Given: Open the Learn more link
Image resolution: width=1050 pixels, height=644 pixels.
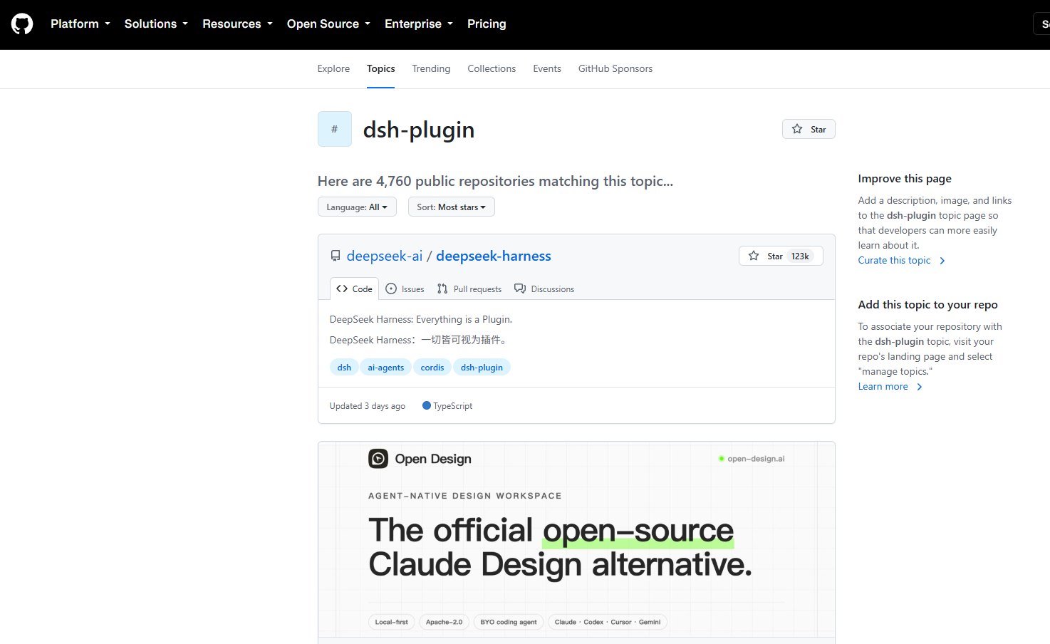Looking at the screenshot, I should point(883,386).
